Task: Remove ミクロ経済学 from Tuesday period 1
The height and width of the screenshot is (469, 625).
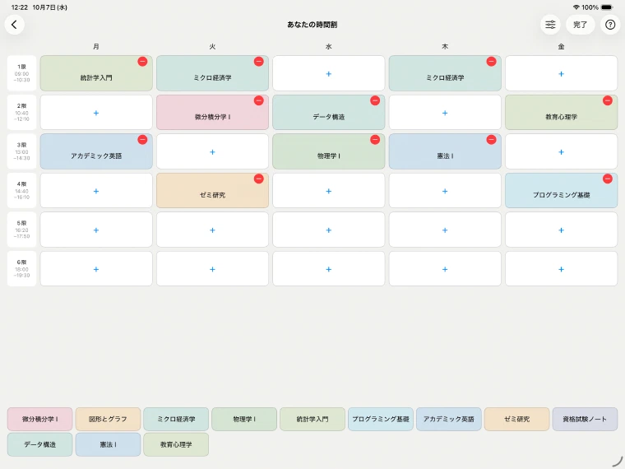Action: [x=259, y=62]
